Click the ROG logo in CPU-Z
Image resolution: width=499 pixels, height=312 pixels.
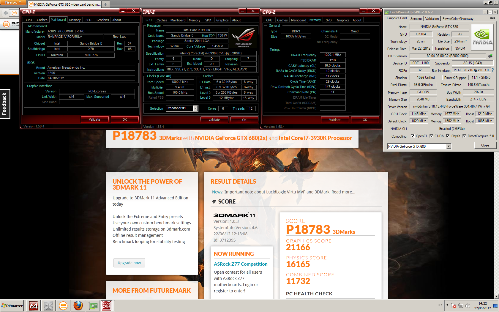(244, 38)
